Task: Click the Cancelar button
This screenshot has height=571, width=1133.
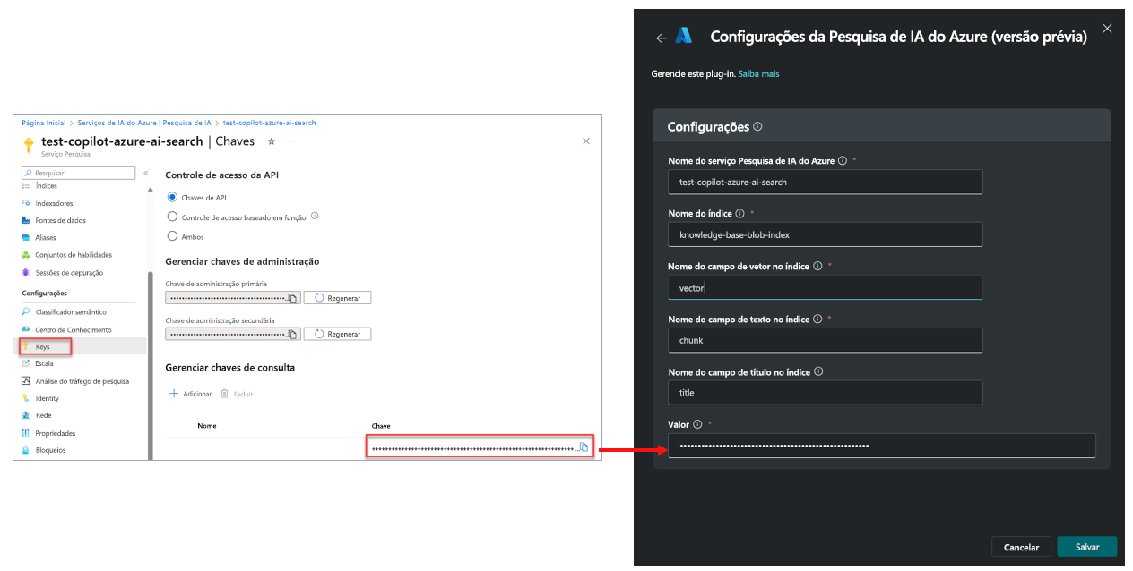Action: coord(1021,547)
